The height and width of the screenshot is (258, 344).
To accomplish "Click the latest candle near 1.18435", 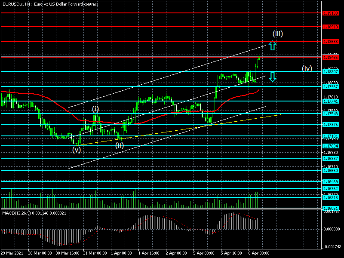I will pyautogui.click(x=259, y=59).
